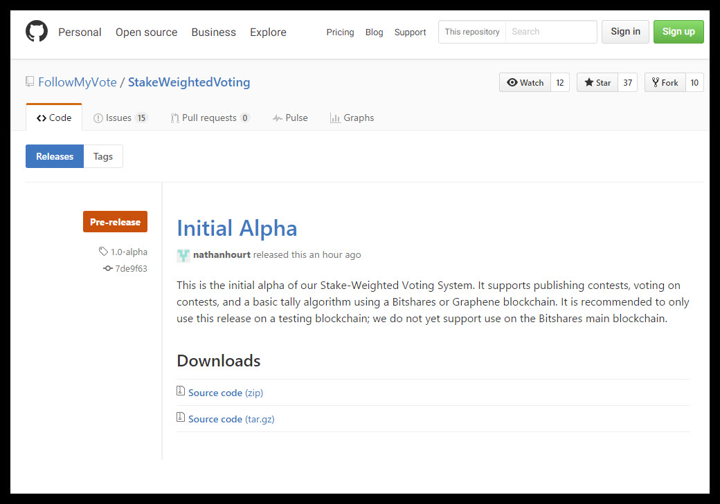Open nathanhourt's profile link

click(x=222, y=254)
